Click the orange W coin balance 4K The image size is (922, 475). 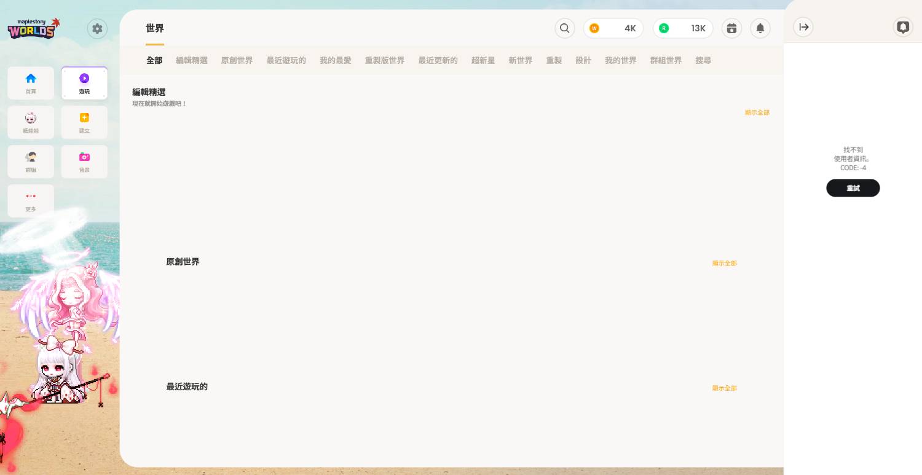613,28
